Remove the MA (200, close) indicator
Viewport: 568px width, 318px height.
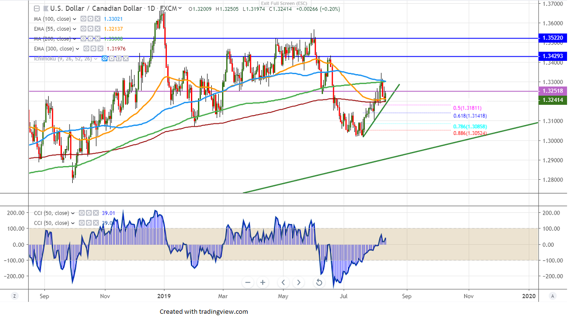[97, 38]
